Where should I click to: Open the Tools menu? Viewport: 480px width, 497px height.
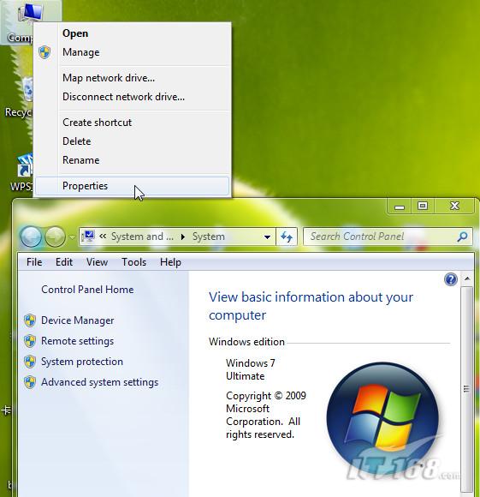tap(133, 262)
